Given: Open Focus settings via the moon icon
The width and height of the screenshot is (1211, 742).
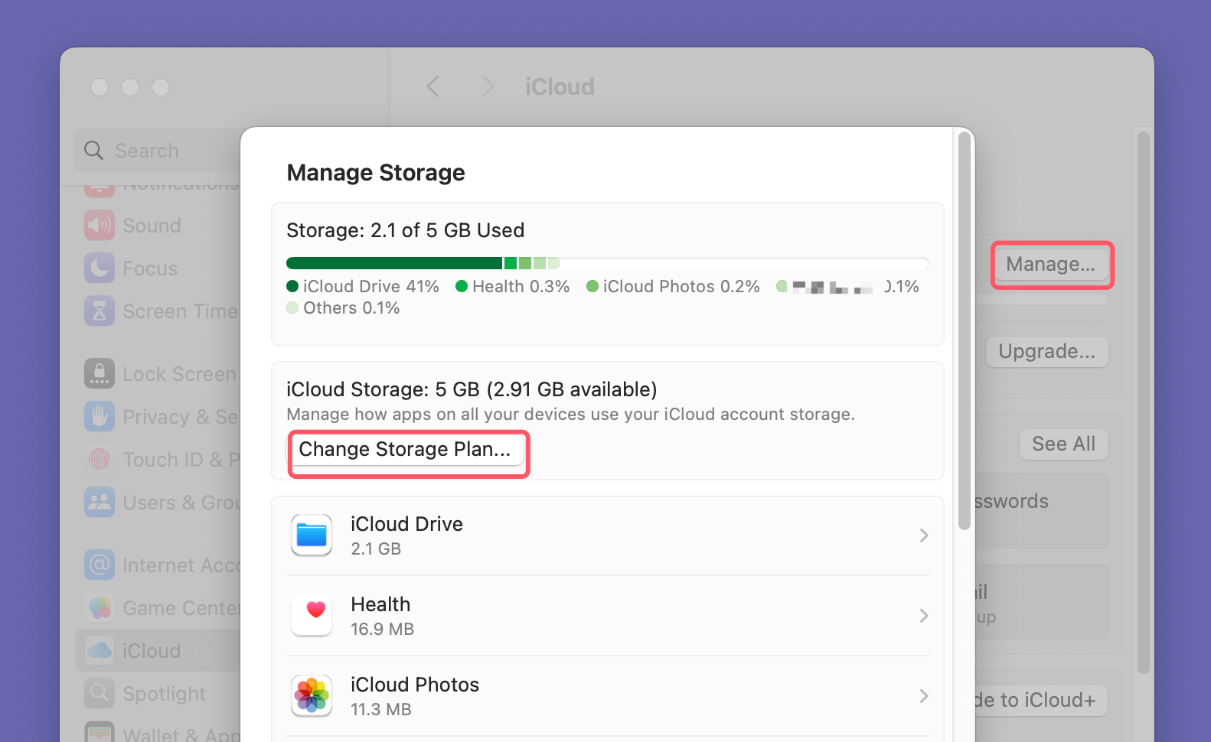Looking at the screenshot, I should [99, 268].
